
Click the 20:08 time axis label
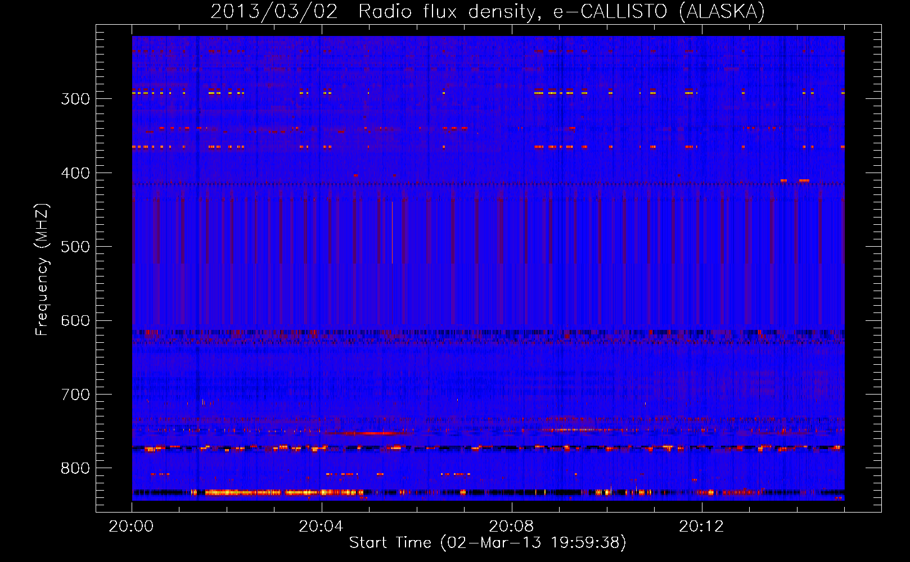(511, 527)
